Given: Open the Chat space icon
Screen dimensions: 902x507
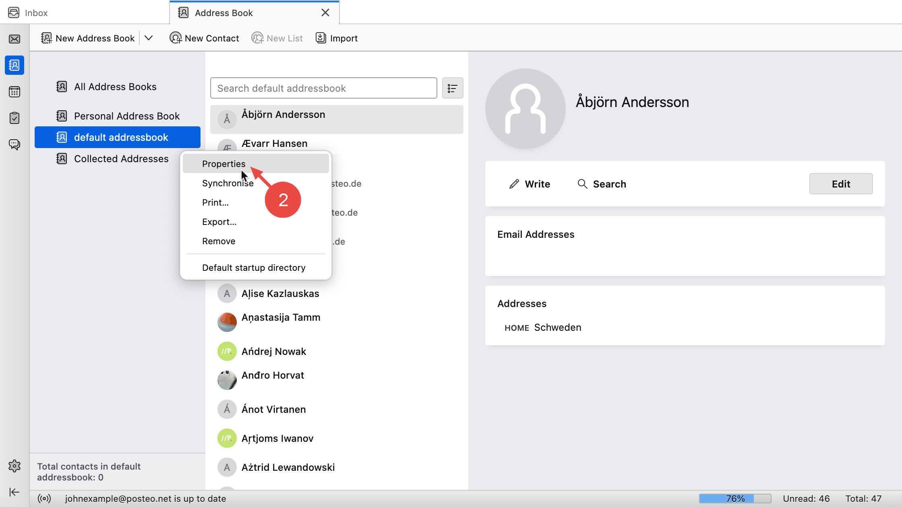Looking at the screenshot, I should click(x=14, y=144).
